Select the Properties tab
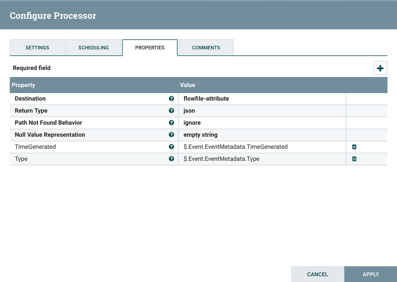This screenshot has width=397, height=282. pyautogui.click(x=150, y=48)
